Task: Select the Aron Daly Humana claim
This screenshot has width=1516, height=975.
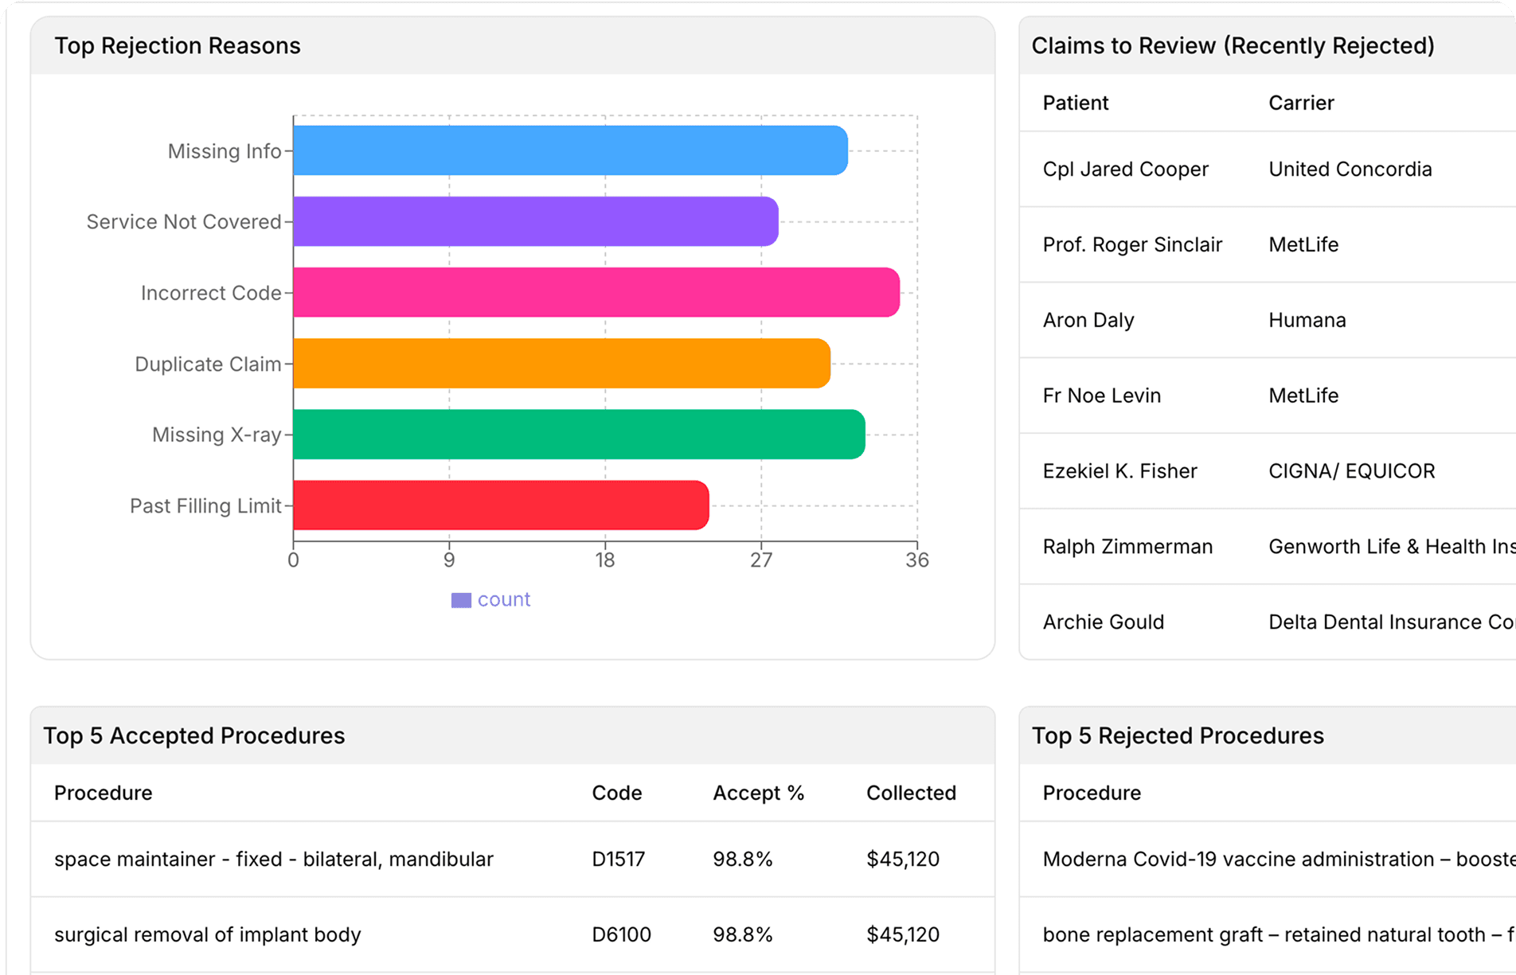Action: [x=1088, y=321]
